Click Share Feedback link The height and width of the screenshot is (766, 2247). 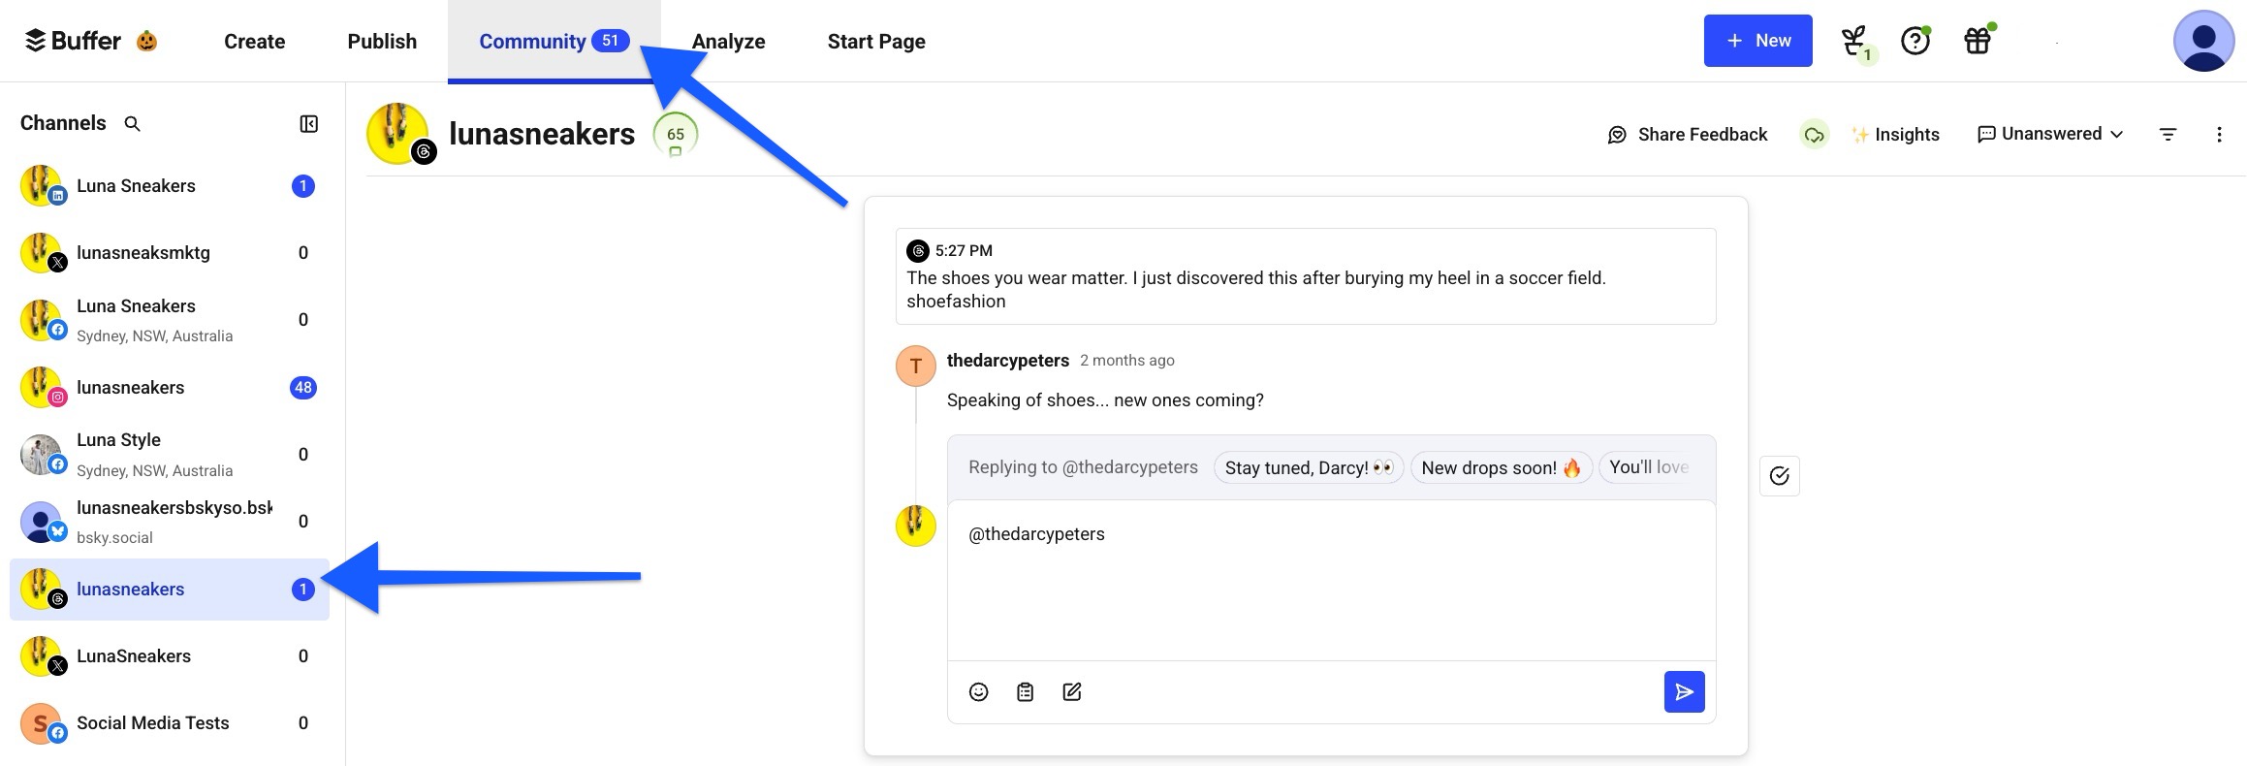(x=1688, y=135)
